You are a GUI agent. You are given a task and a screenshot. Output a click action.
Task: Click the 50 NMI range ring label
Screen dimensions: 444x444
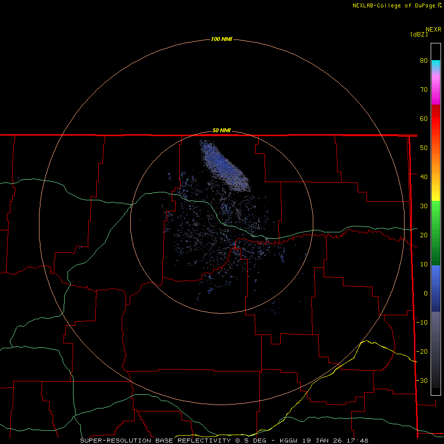(x=222, y=131)
